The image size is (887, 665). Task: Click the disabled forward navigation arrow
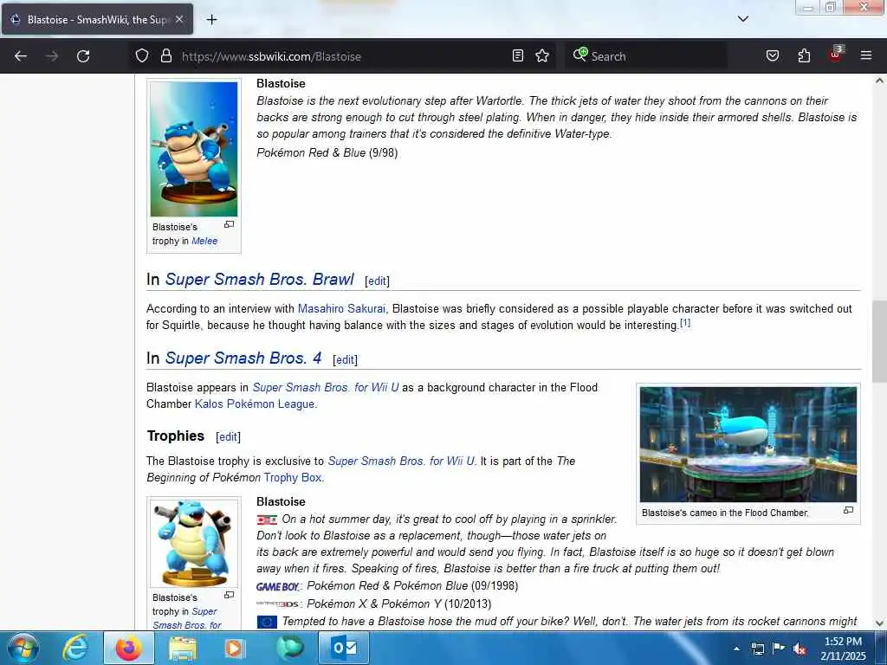tap(52, 56)
